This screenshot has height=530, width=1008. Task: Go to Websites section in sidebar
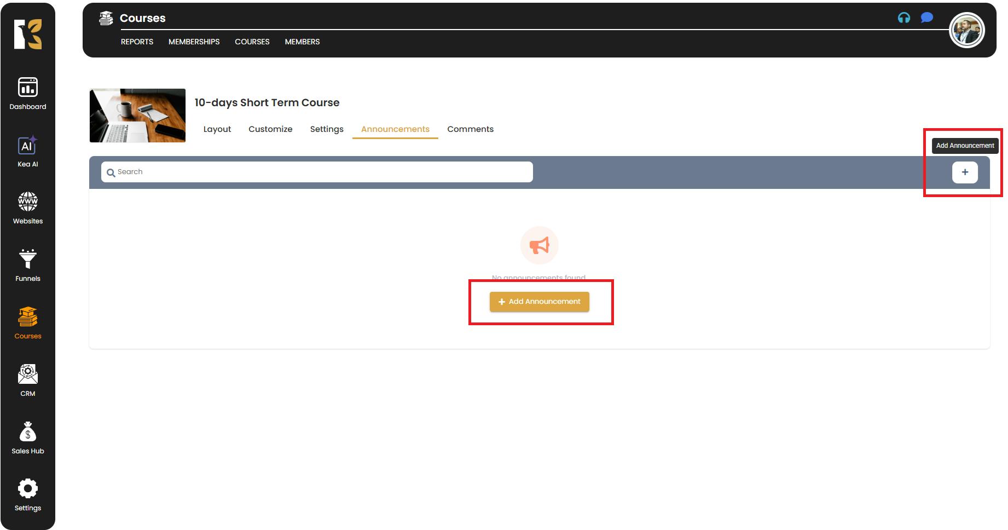[28, 208]
